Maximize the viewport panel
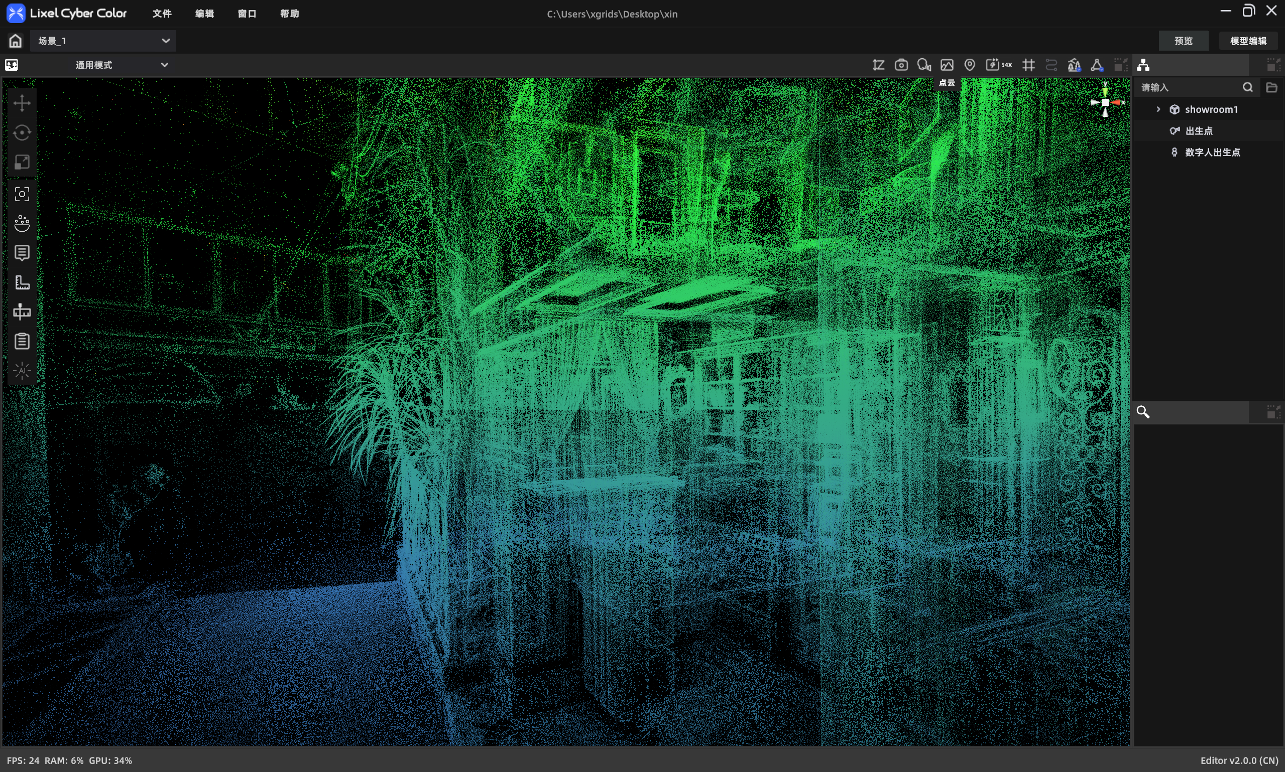 click(x=1120, y=65)
